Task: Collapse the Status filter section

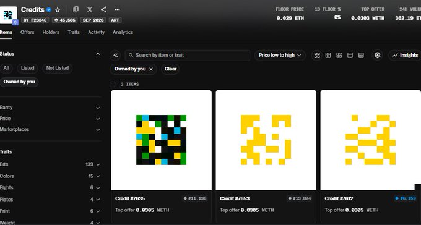Action: point(98,54)
